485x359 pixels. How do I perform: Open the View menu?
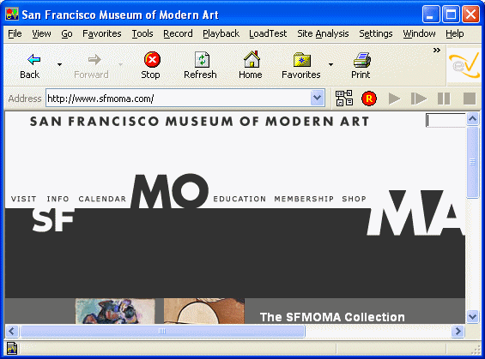tap(41, 33)
